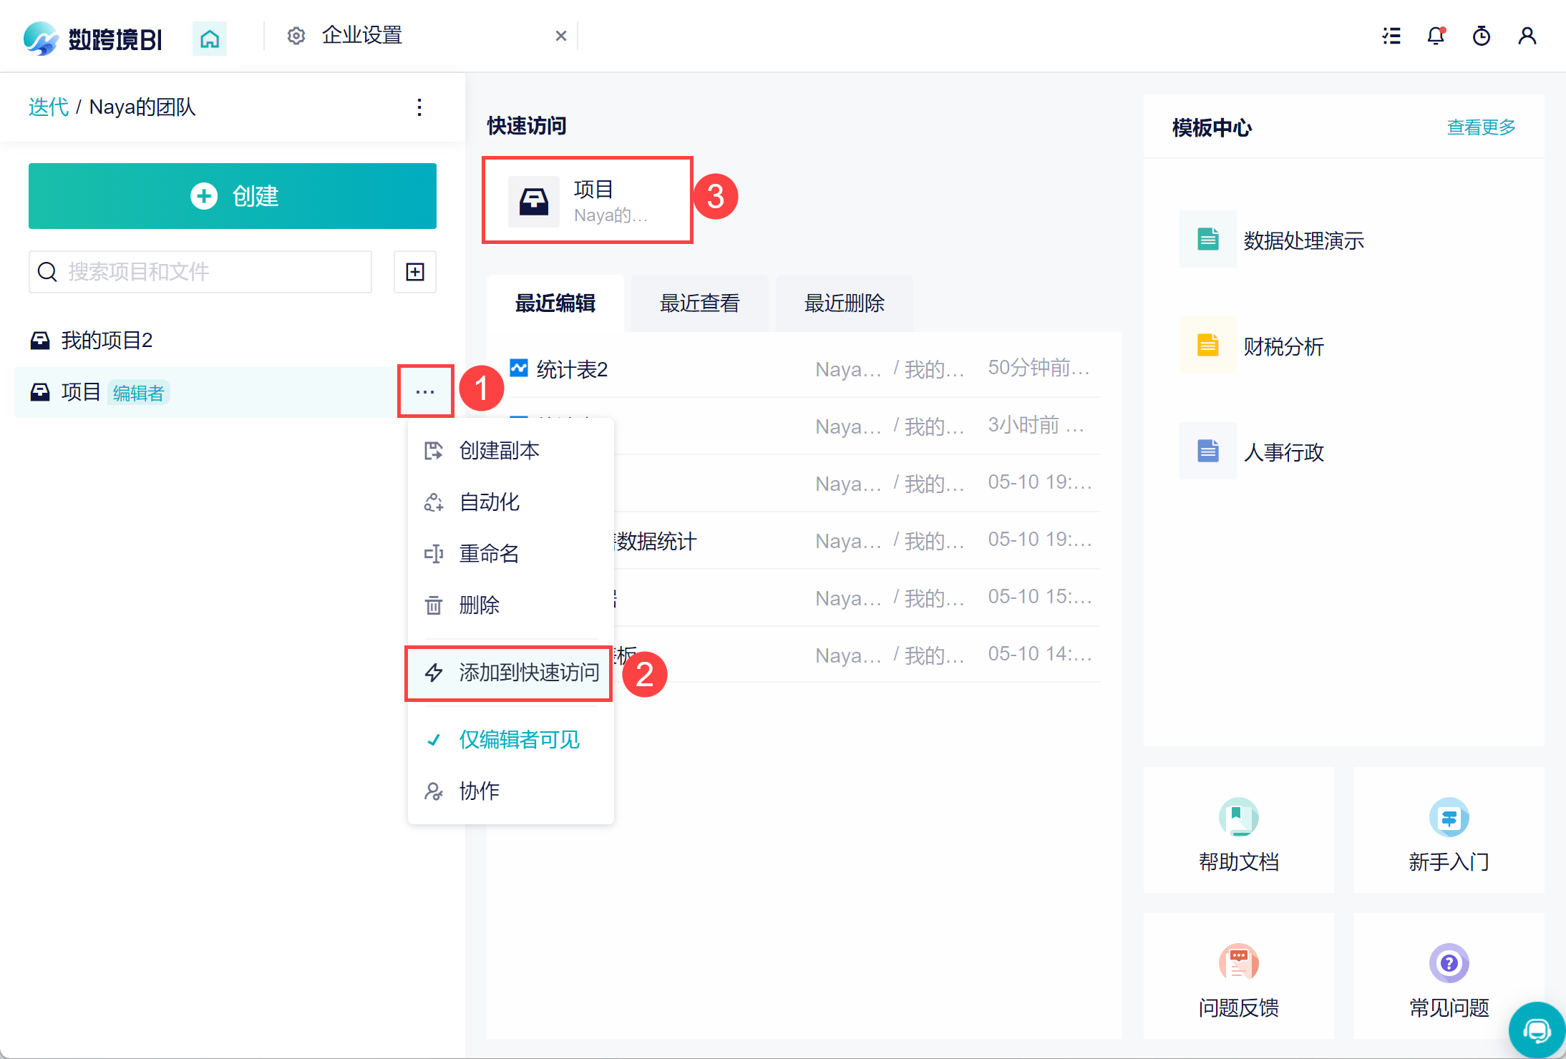
Task: Click the 查看更多 link
Action: point(1480,127)
